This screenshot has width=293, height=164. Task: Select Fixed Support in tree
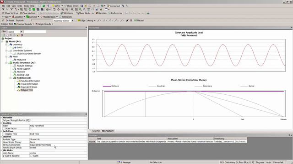point(23,69)
